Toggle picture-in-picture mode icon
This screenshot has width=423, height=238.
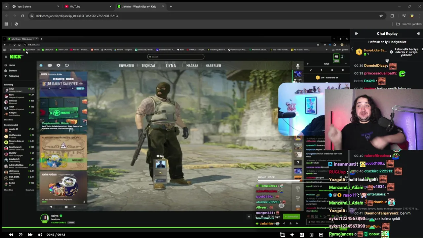click(x=311, y=235)
